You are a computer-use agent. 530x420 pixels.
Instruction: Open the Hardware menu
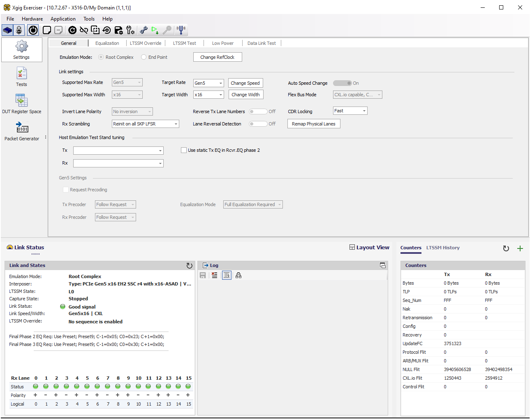(x=32, y=19)
